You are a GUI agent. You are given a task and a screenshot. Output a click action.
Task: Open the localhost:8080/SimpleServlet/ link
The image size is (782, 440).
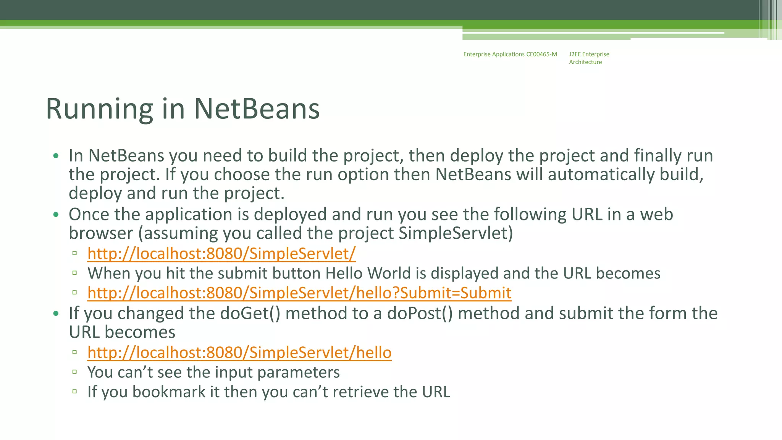(221, 254)
